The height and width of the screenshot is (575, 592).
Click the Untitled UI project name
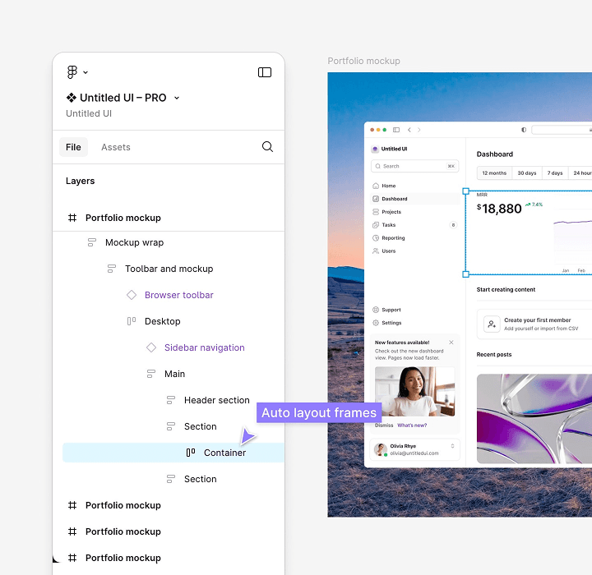89,113
